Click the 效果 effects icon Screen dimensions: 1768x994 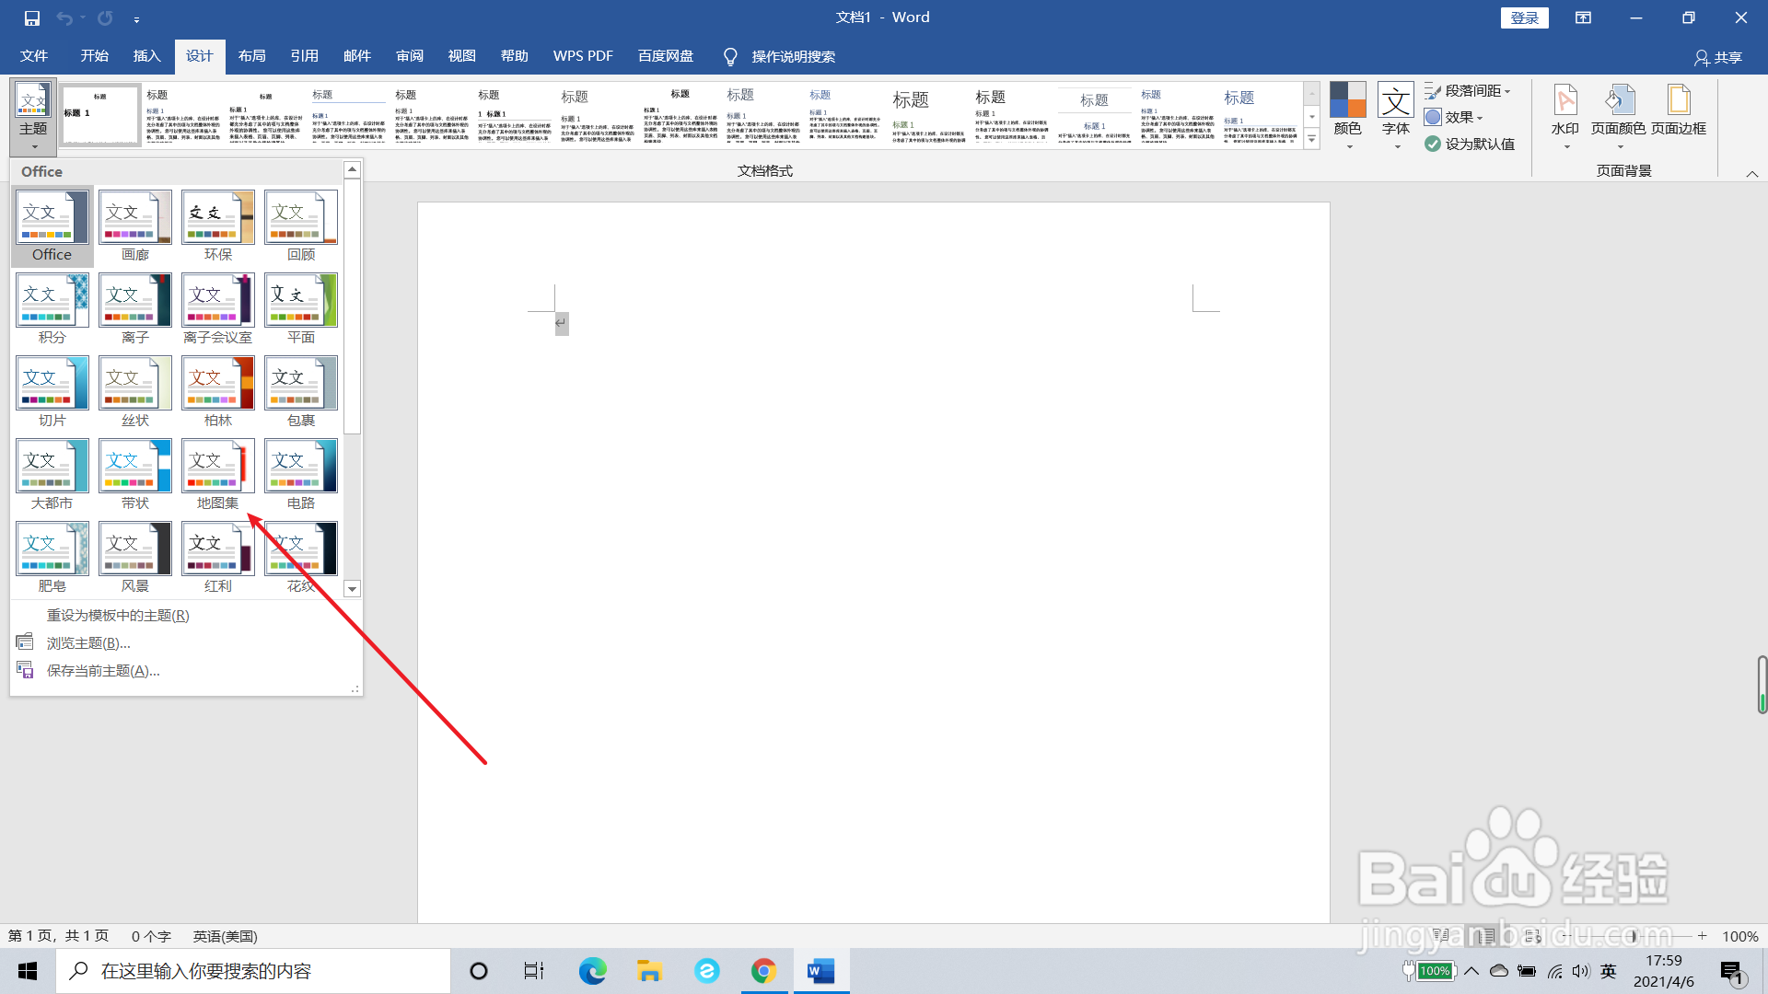(x=1433, y=118)
